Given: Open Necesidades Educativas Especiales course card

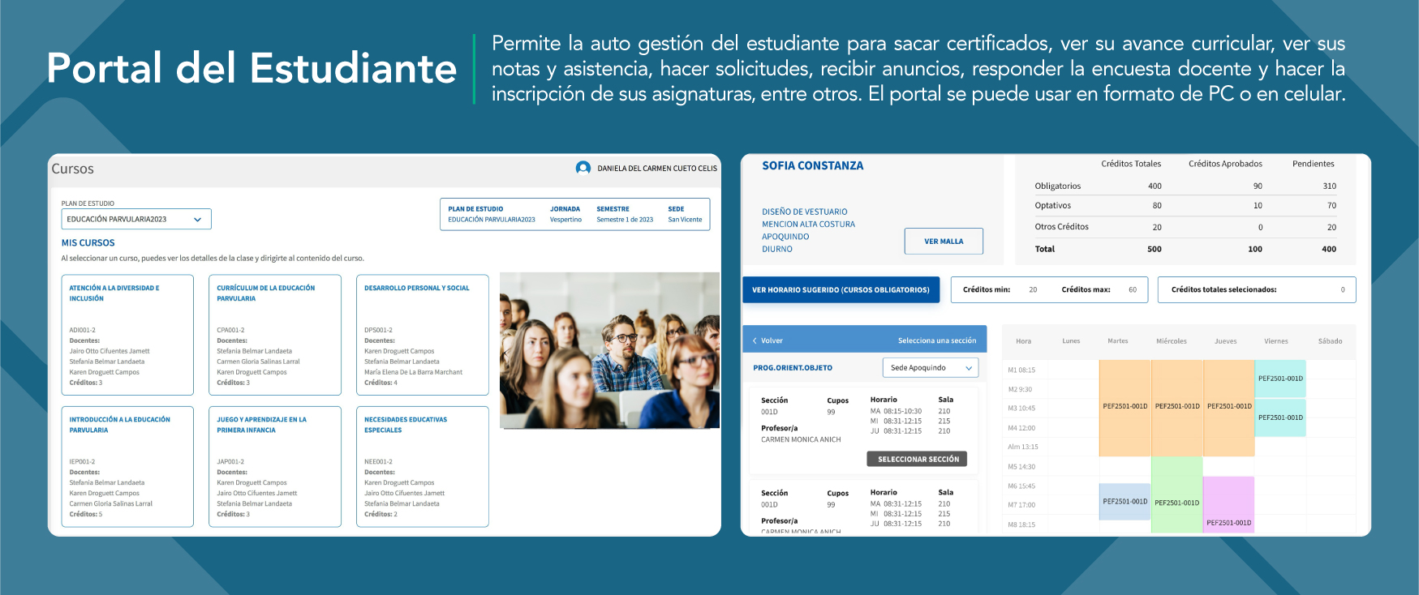Looking at the screenshot, I should tap(422, 466).
